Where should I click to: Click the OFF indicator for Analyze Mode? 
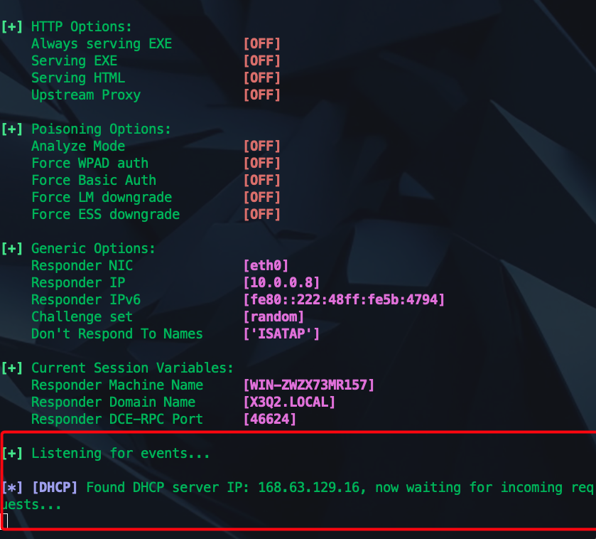pos(262,146)
